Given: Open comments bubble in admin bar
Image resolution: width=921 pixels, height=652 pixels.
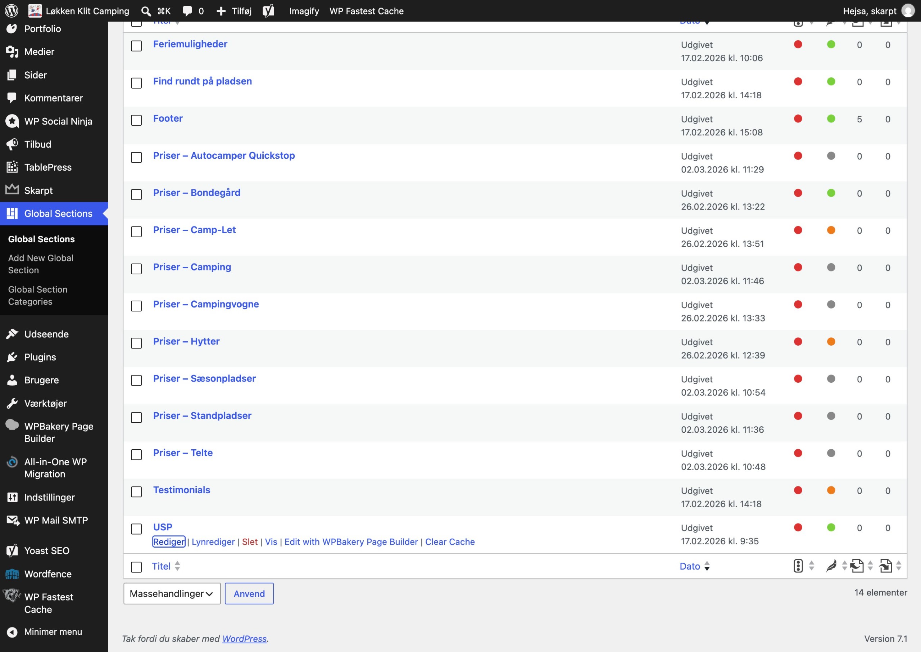Looking at the screenshot, I should coord(187,11).
